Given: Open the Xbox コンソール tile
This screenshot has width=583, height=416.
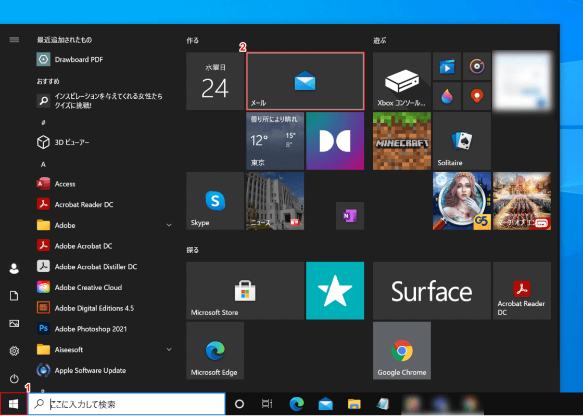Looking at the screenshot, I should pos(402,81).
